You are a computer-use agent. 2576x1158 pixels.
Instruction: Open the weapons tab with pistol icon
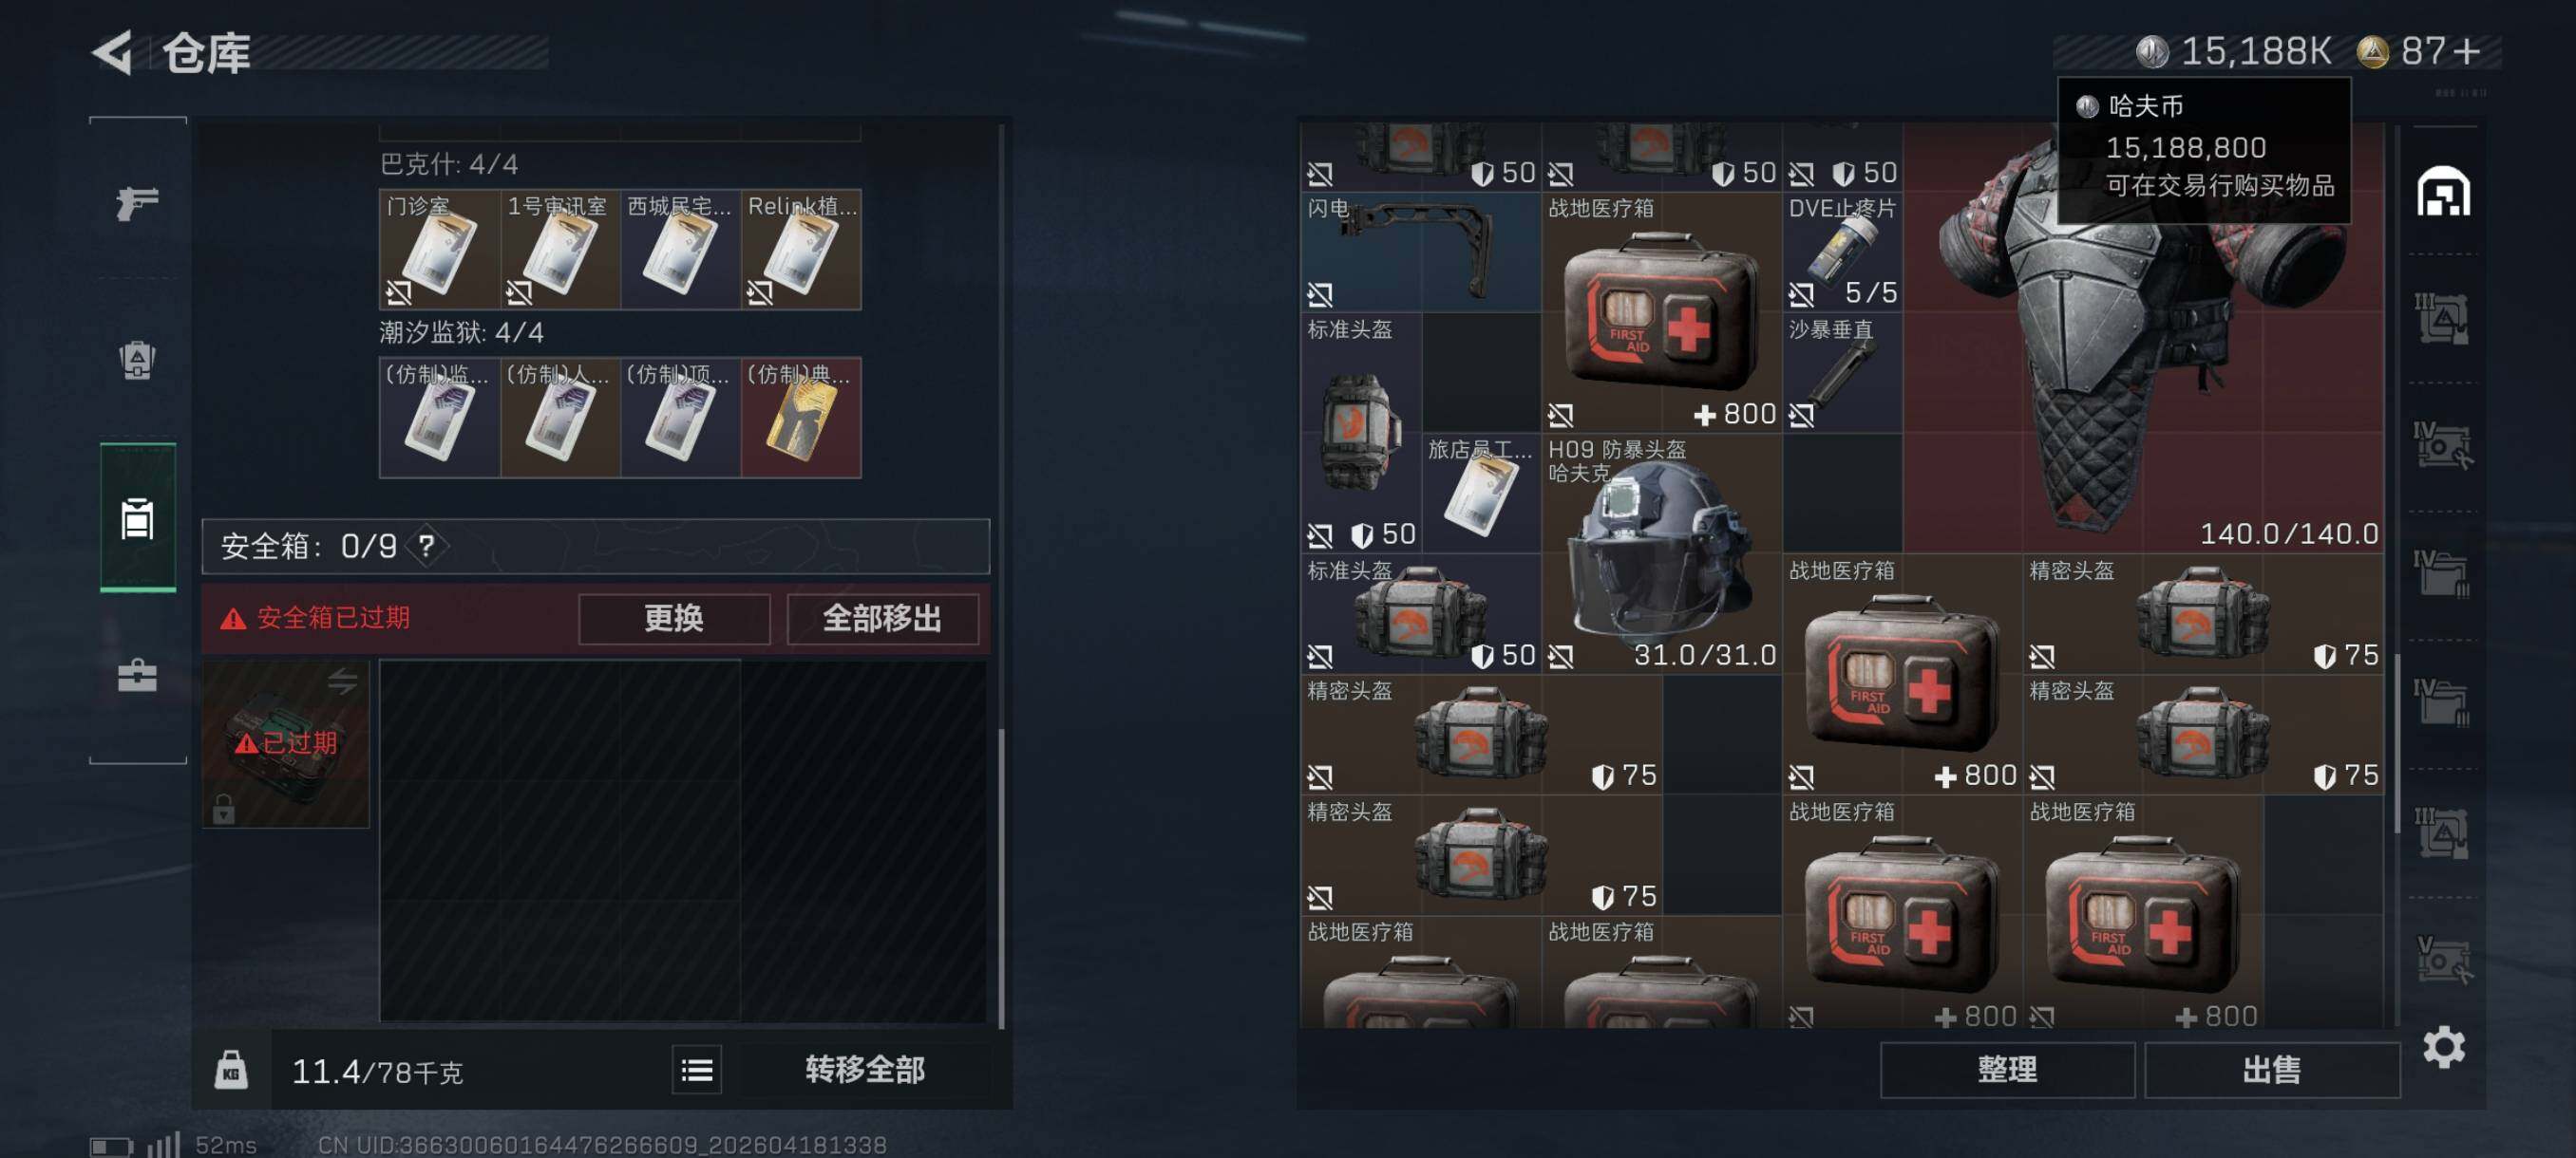tap(137, 203)
